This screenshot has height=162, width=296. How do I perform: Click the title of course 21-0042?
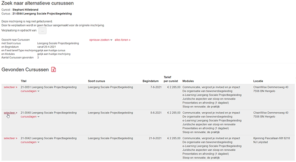coord(47,138)
